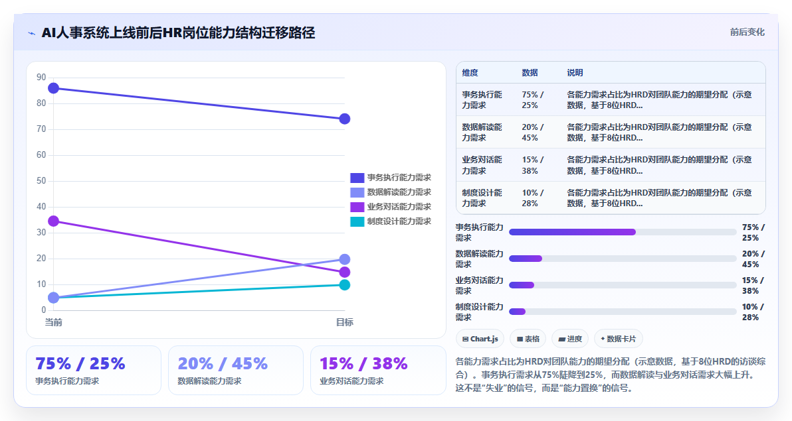Click the 进度 tag

[570, 339]
